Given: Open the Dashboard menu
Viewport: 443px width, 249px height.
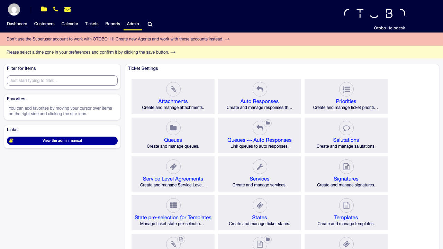Looking at the screenshot, I should tap(17, 24).
